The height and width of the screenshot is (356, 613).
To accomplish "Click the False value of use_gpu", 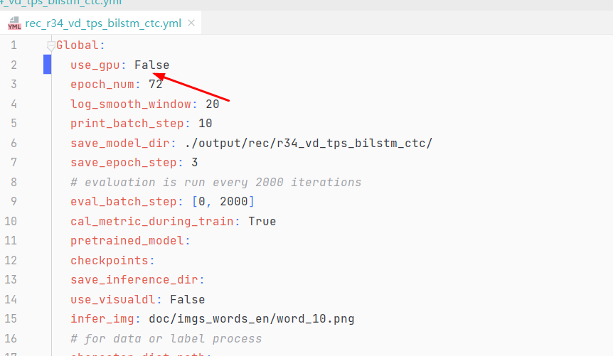I will click(151, 65).
